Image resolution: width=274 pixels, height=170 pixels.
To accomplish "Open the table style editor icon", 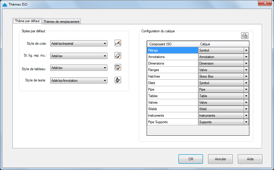I will coord(118,67).
